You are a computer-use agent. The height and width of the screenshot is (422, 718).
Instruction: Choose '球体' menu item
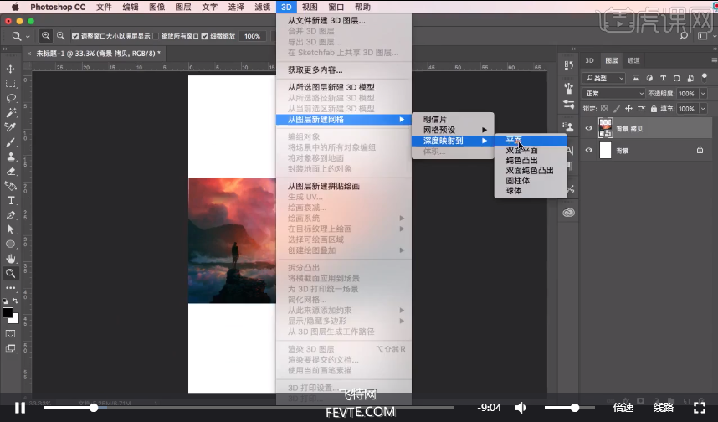pyautogui.click(x=531, y=190)
